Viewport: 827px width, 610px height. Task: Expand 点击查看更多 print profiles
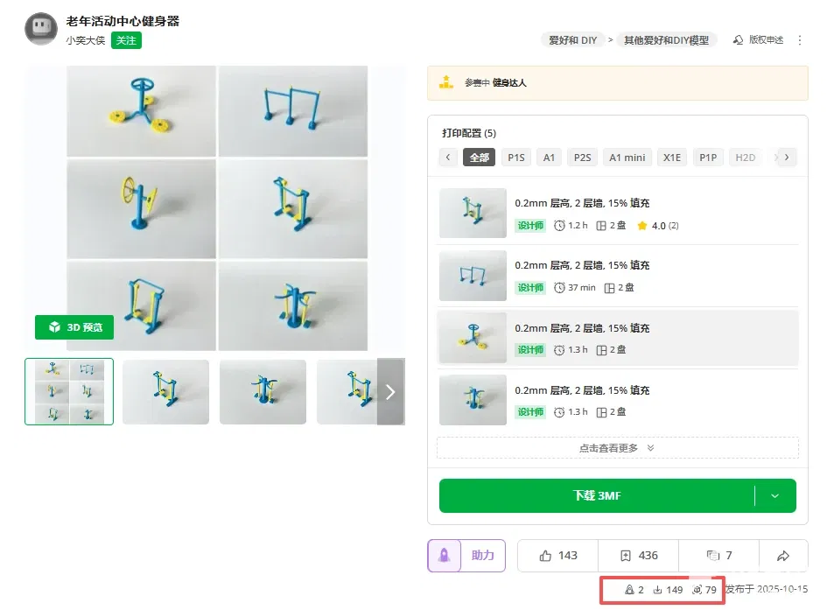click(617, 448)
